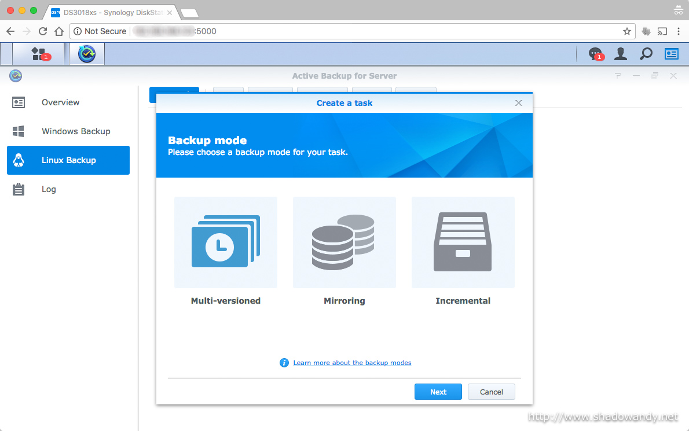Click the Windows Backup sidebar icon
689x431 pixels.
(19, 131)
